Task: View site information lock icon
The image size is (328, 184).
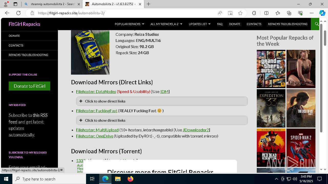Action: (x=32, y=13)
